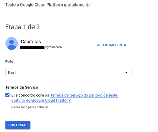Viewport: 158px width, 132px height.
Task: Click the white checkmark in the blue box
Action: [7, 95]
